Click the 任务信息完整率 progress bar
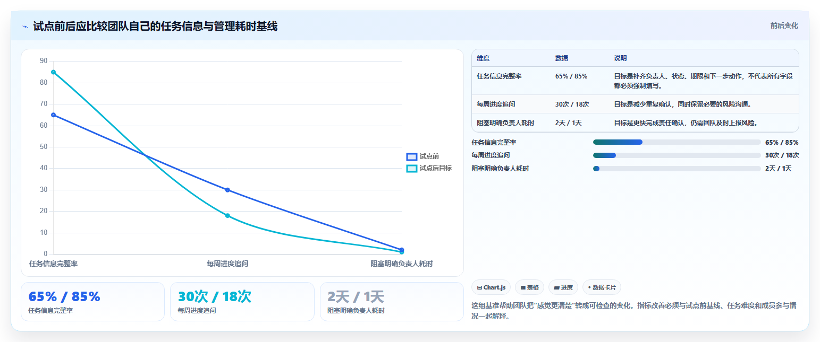Viewport: 820px width, 342px height. coord(677,142)
